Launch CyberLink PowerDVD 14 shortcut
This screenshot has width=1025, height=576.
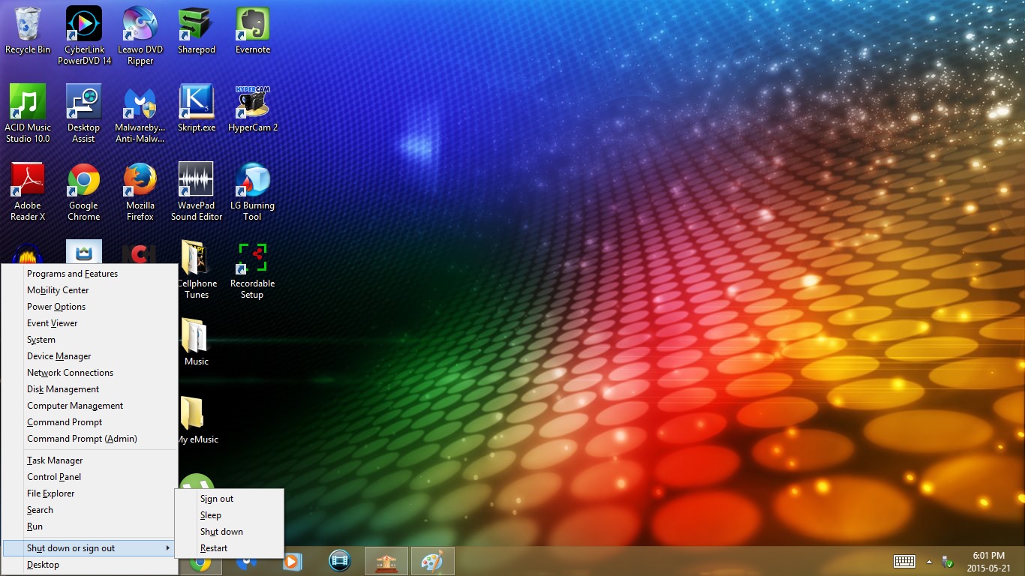84,36
